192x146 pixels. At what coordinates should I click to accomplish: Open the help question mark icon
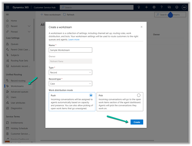click(162, 7)
